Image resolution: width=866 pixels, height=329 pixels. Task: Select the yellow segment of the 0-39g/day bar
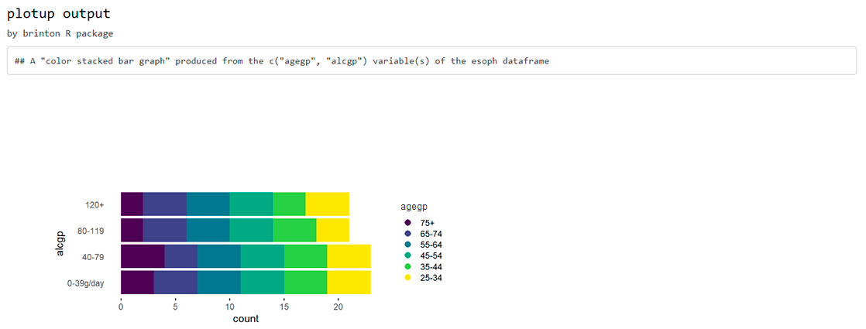point(349,283)
